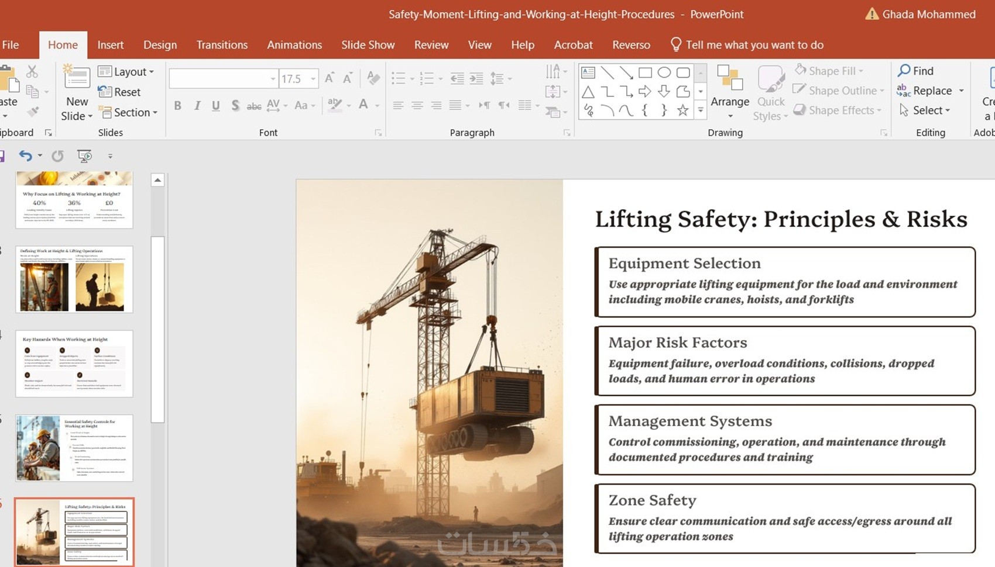Toggle Italic formatting
Viewport: 995px width, 567px height.
pyautogui.click(x=197, y=105)
